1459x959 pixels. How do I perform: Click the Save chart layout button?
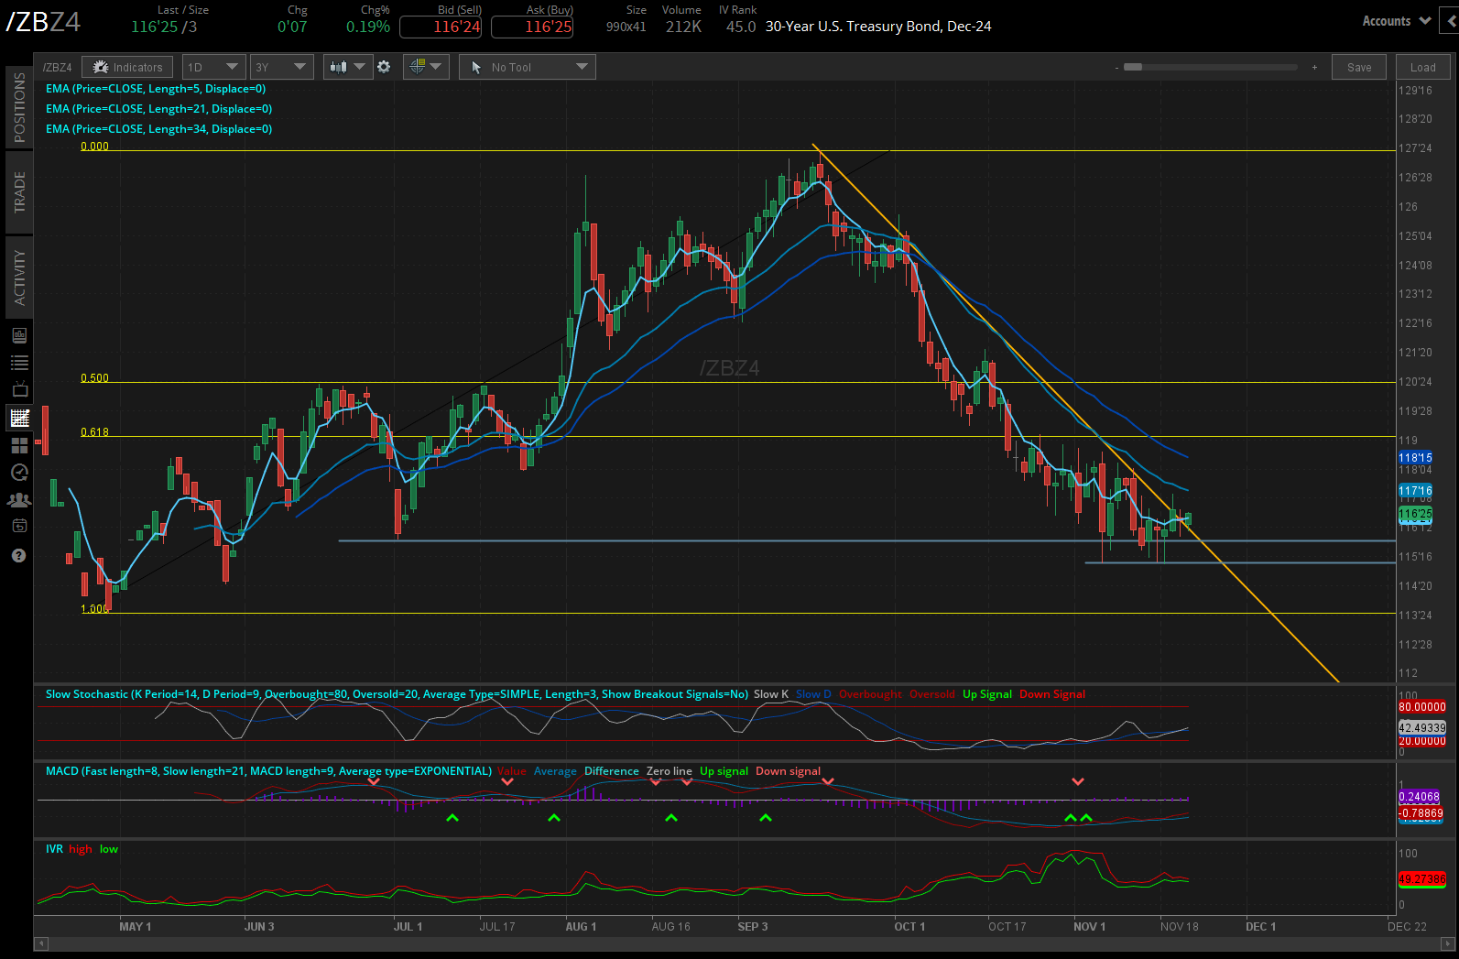point(1359,67)
